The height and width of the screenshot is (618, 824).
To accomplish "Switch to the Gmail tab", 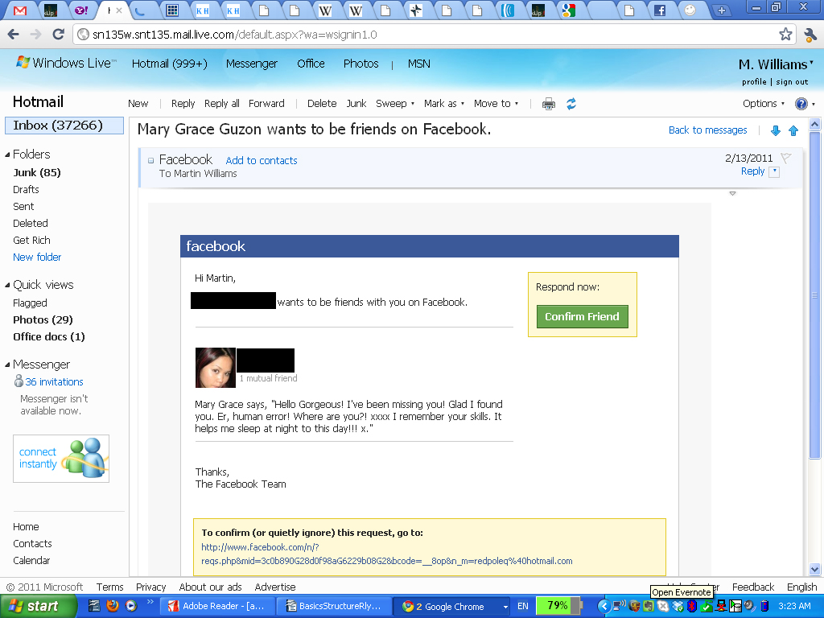I will [20, 10].
